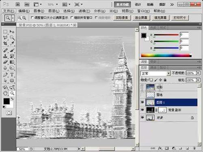
Task: Select the Healing Brush tool
Action: 5,50
